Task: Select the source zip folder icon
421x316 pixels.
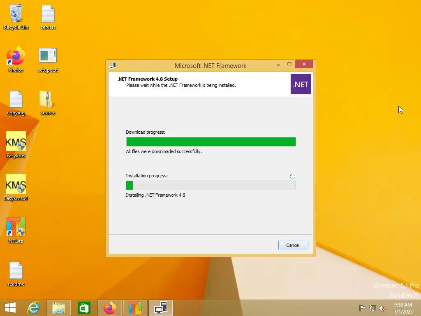Action: coord(48,102)
